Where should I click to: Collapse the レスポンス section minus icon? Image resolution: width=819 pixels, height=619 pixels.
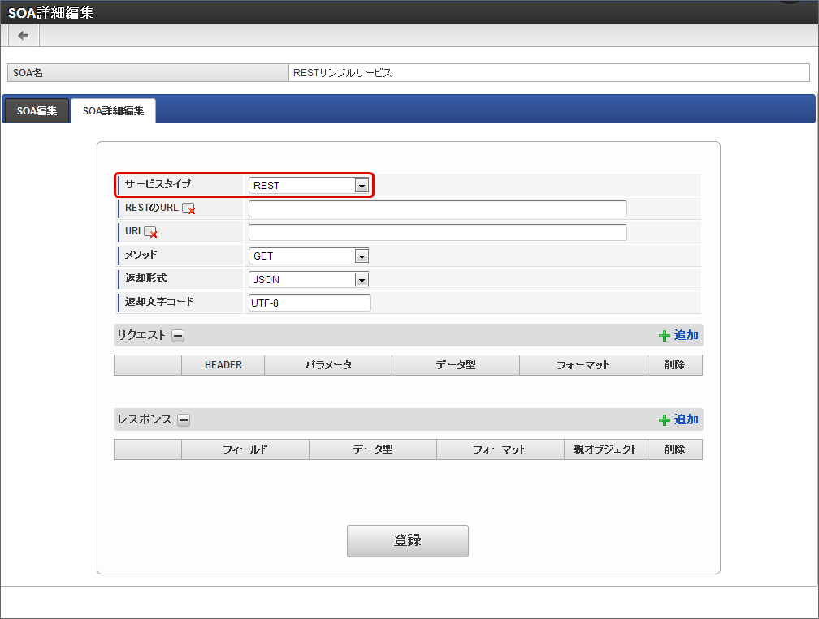click(x=184, y=419)
